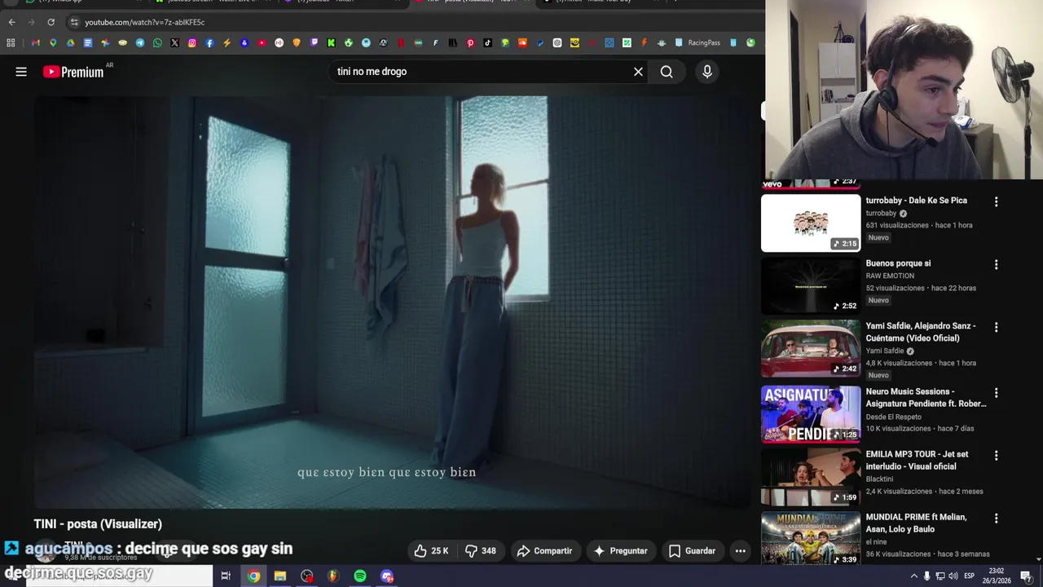Open the ESP language selector in tray

[969, 576]
